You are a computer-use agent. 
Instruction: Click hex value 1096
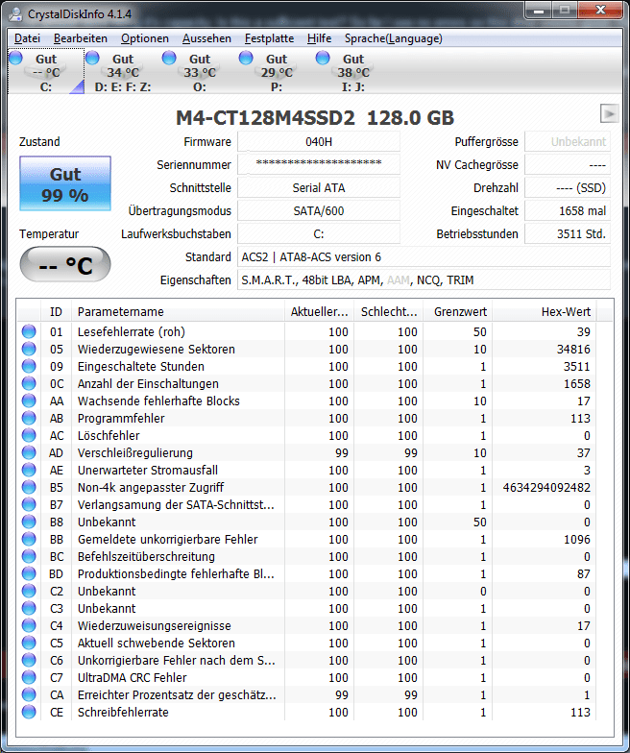pyautogui.click(x=576, y=540)
